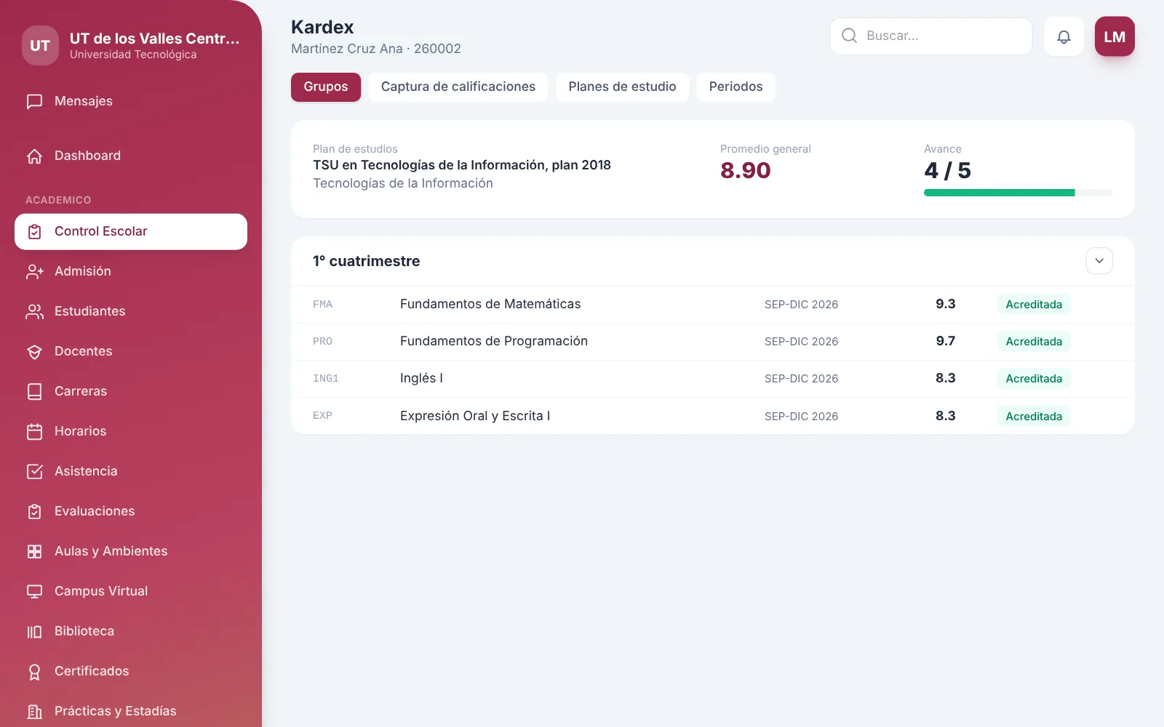Screen dimensions: 1164x727
Task: Click the UT university logo badge
Action: pyautogui.click(x=40, y=46)
